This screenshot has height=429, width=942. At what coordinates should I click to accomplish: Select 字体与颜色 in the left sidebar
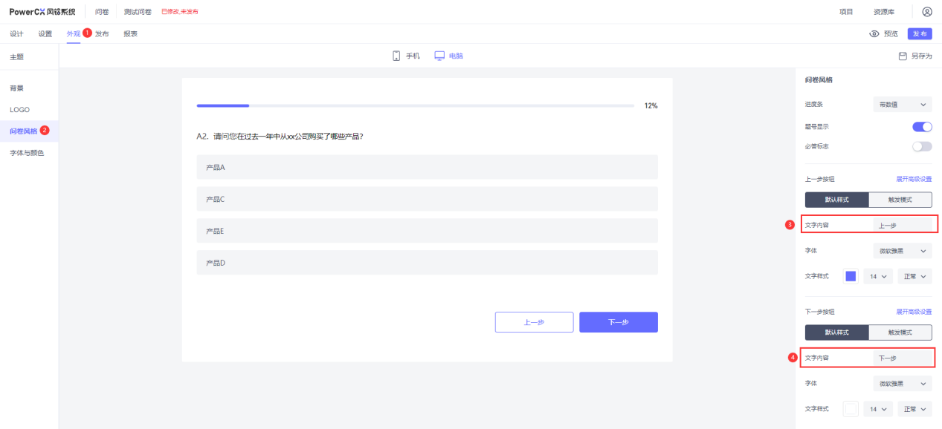click(27, 153)
